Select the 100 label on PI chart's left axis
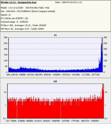 tap(5, 61)
